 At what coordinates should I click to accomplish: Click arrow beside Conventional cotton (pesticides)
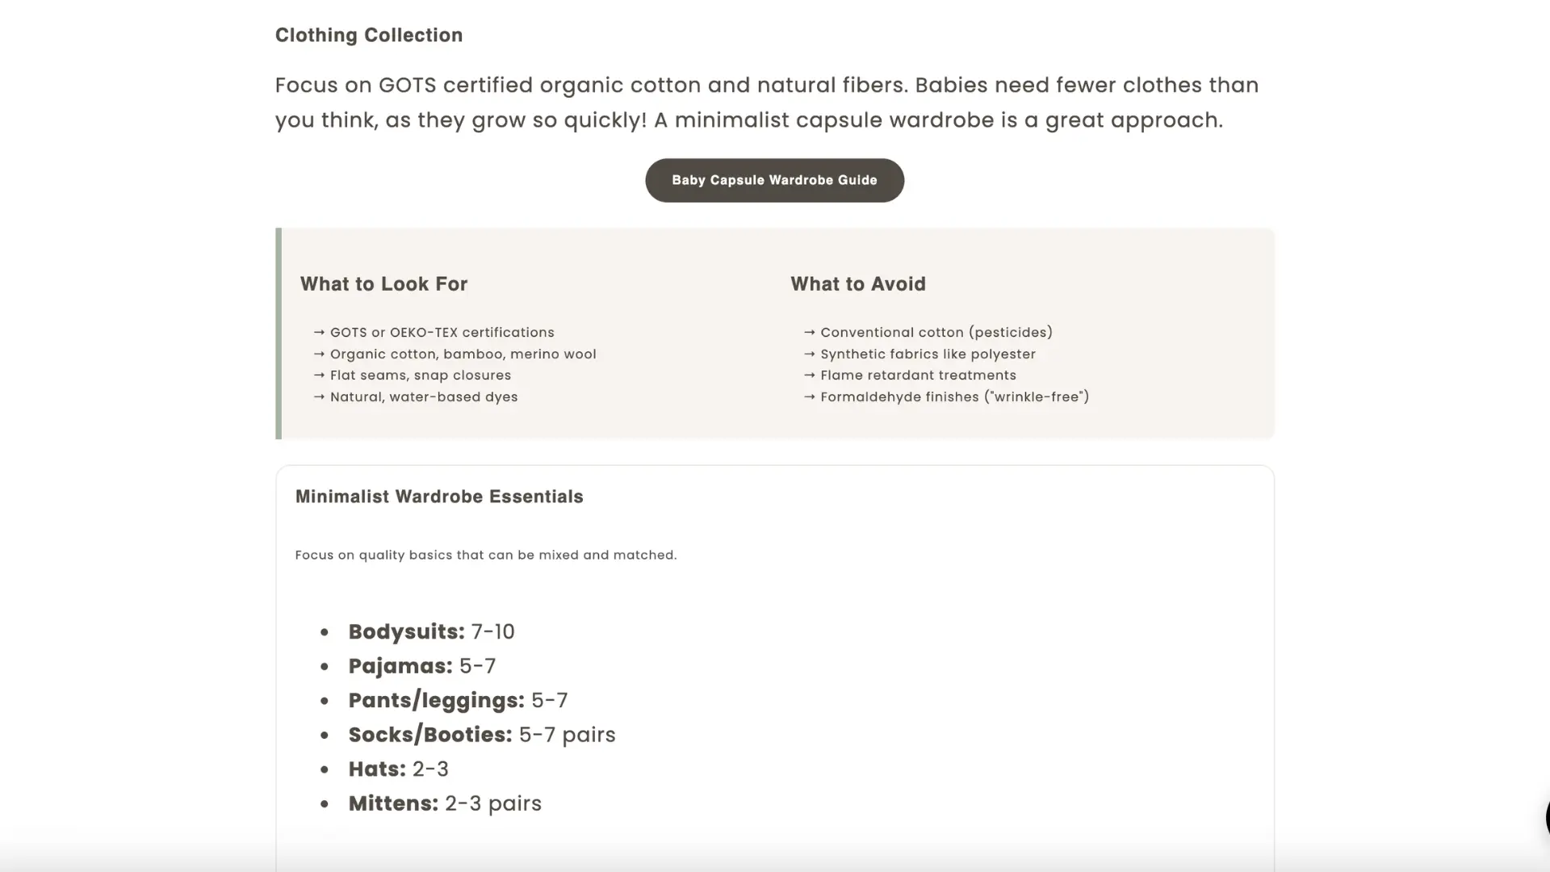pos(810,333)
